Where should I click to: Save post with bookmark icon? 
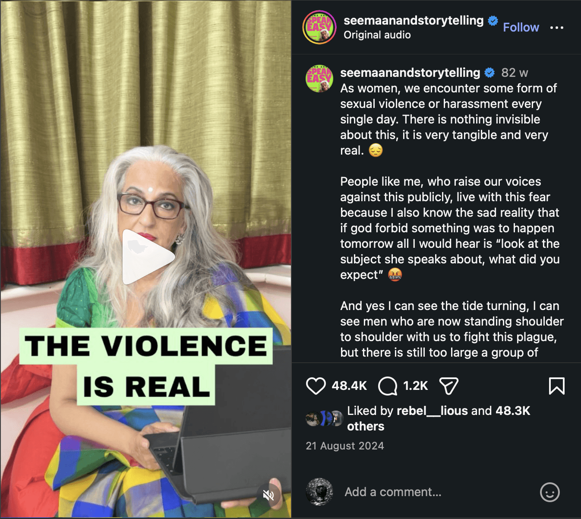pos(556,386)
